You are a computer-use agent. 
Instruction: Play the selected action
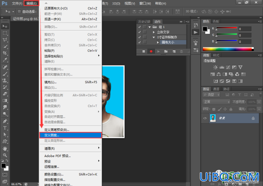(x=158, y=51)
